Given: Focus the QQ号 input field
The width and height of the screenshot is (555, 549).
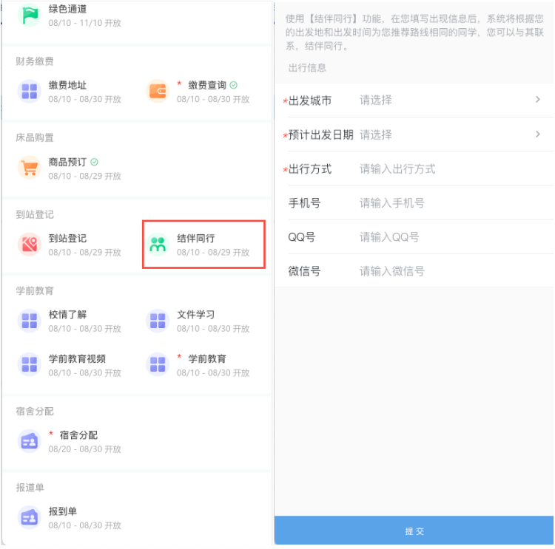Looking at the screenshot, I should click(x=414, y=237).
